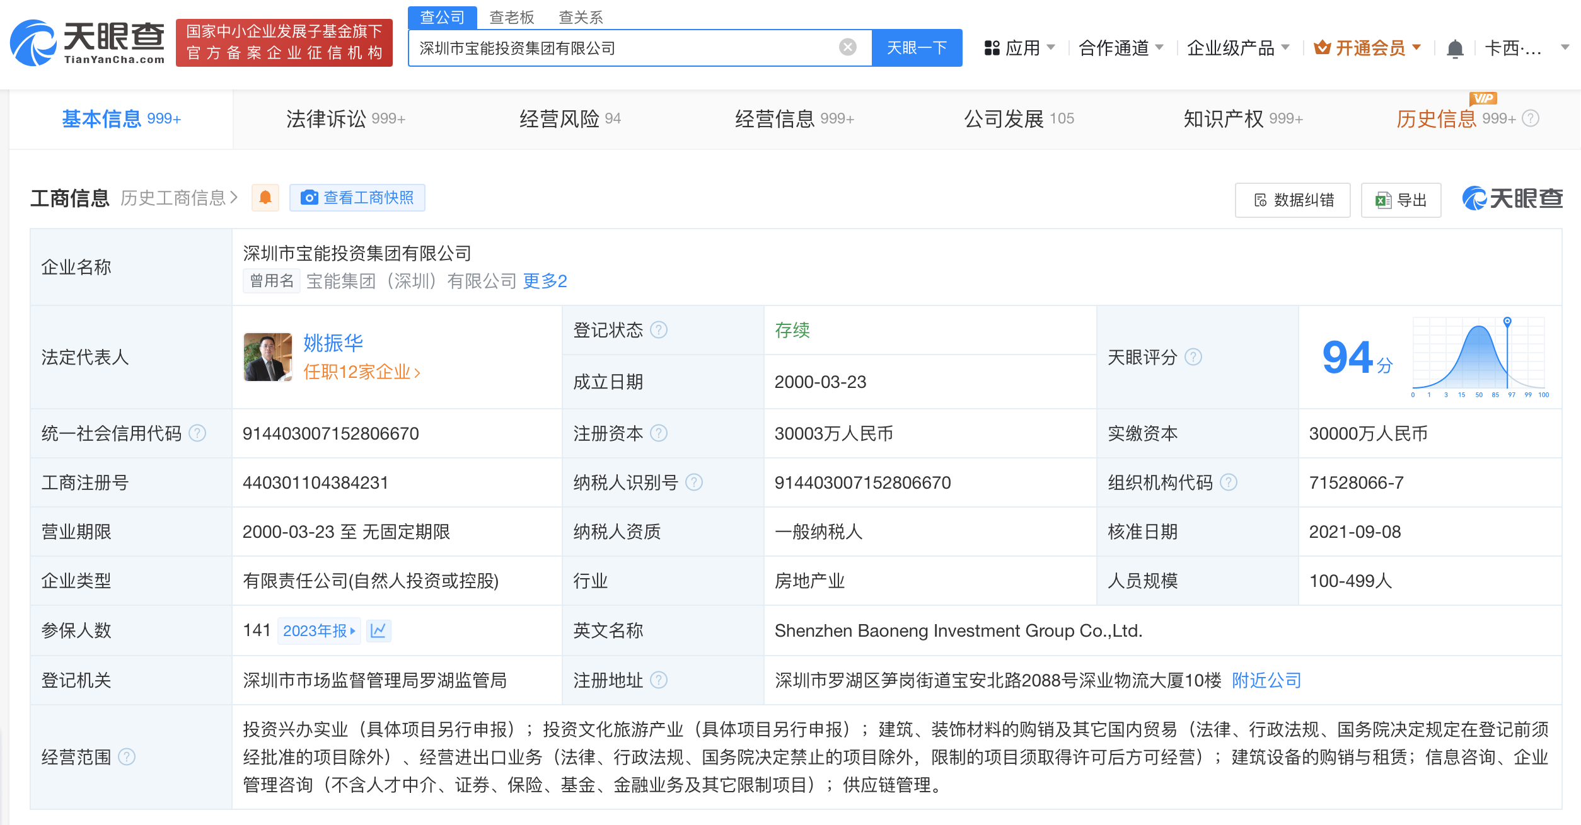Open legal representative 姚振华 link

pyautogui.click(x=333, y=343)
